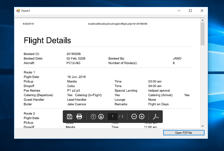
Task: Open the print dialog
Action: pos(79,116)
